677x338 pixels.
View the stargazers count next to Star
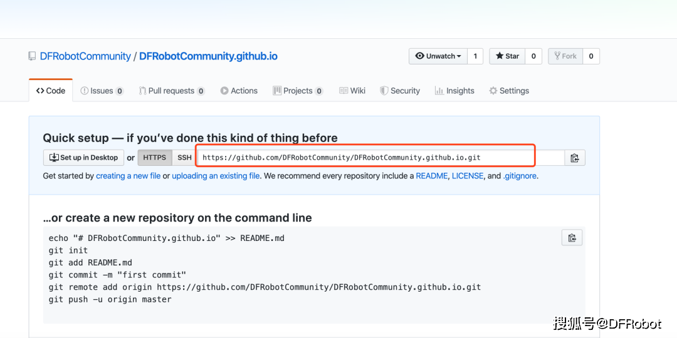533,56
